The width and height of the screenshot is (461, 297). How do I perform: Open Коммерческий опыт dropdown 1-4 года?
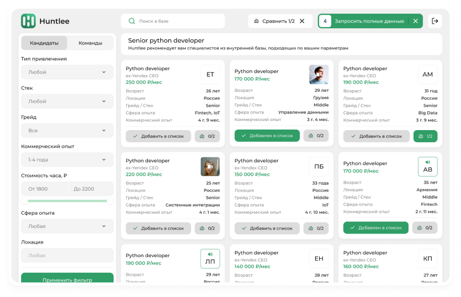(67, 160)
